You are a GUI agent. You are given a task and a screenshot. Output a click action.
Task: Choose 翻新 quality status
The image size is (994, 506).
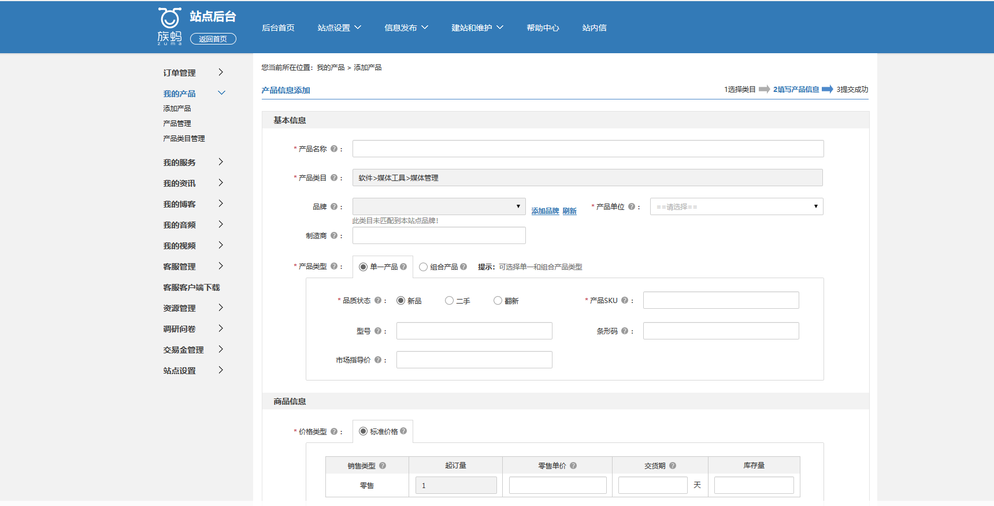click(x=498, y=301)
